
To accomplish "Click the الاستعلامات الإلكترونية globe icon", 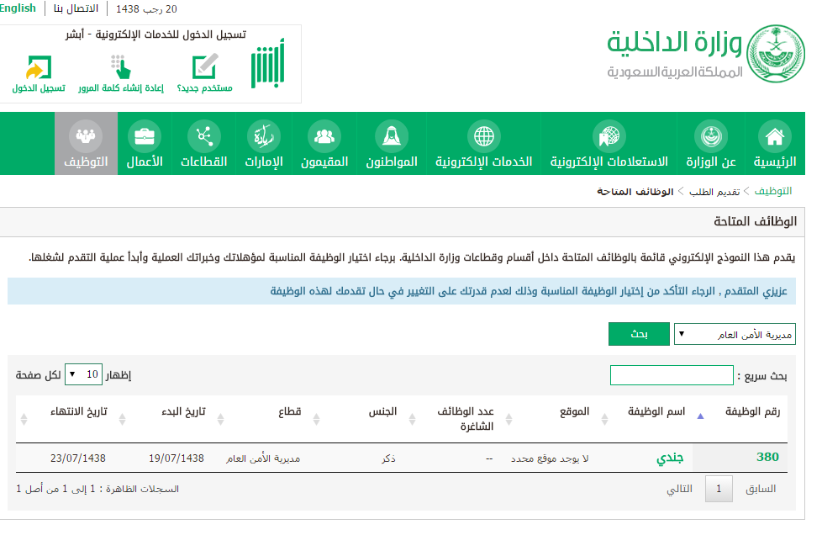I will pyautogui.click(x=609, y=136).
